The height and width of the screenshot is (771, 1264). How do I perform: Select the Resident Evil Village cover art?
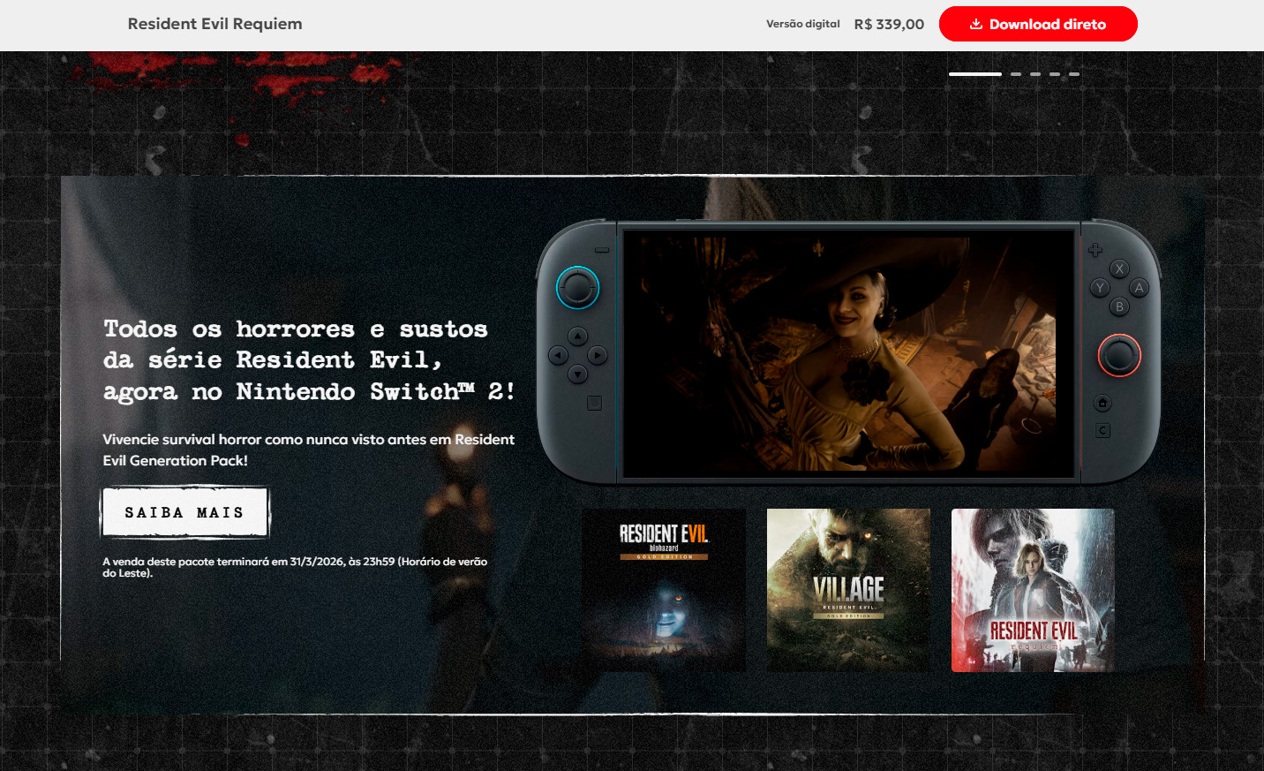point(848,590)
